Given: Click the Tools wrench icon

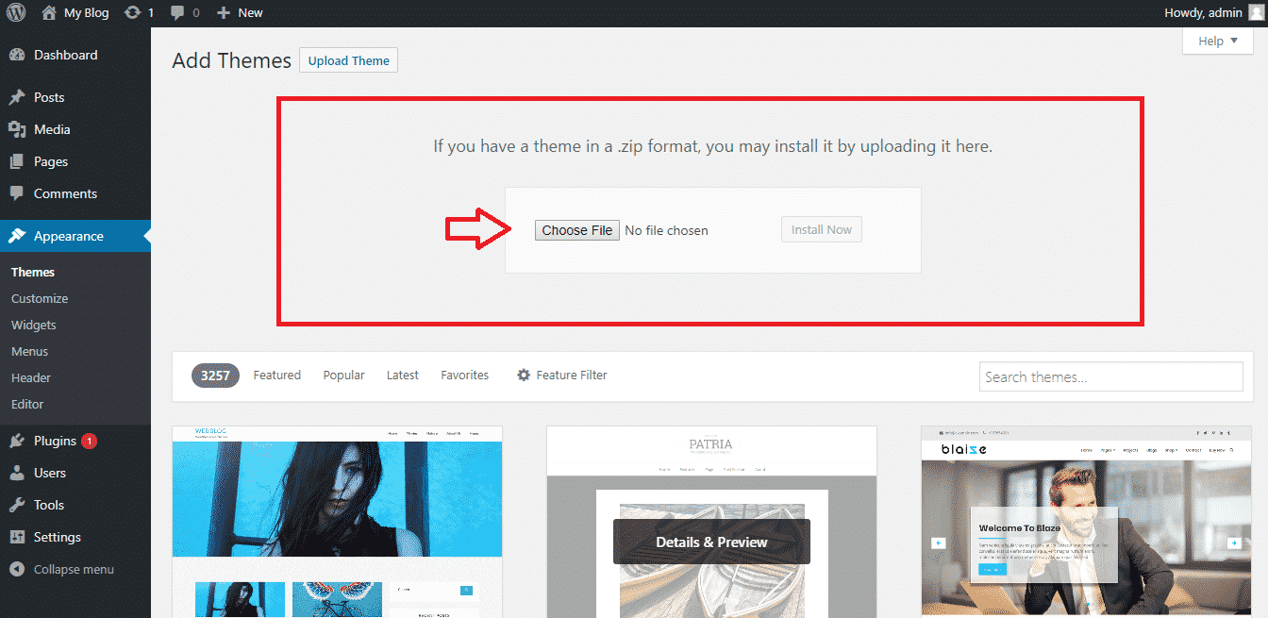Looking at the screenshot, I should tap(17, 505).
